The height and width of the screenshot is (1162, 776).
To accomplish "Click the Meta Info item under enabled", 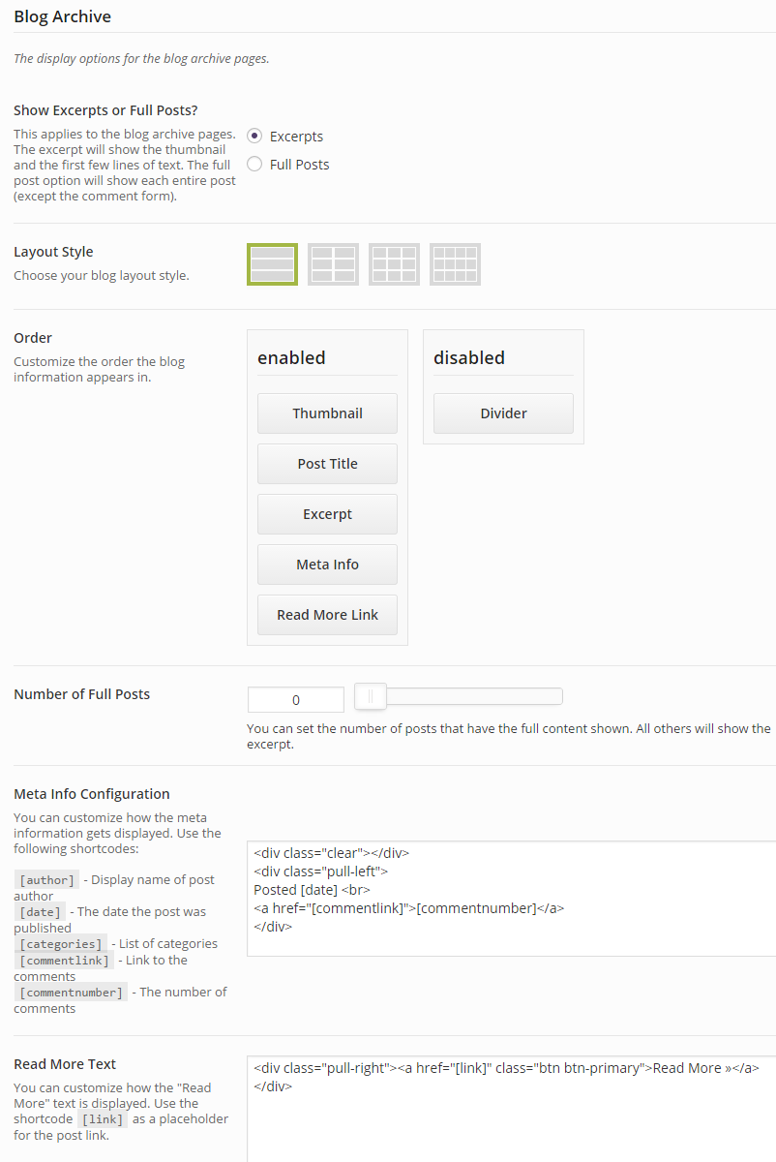I will pos(327,564).
